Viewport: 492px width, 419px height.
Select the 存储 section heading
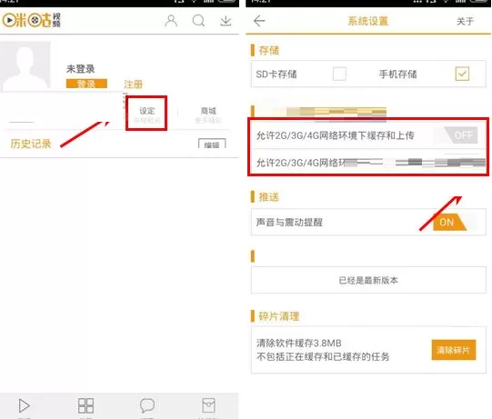(x=268, y=50)
